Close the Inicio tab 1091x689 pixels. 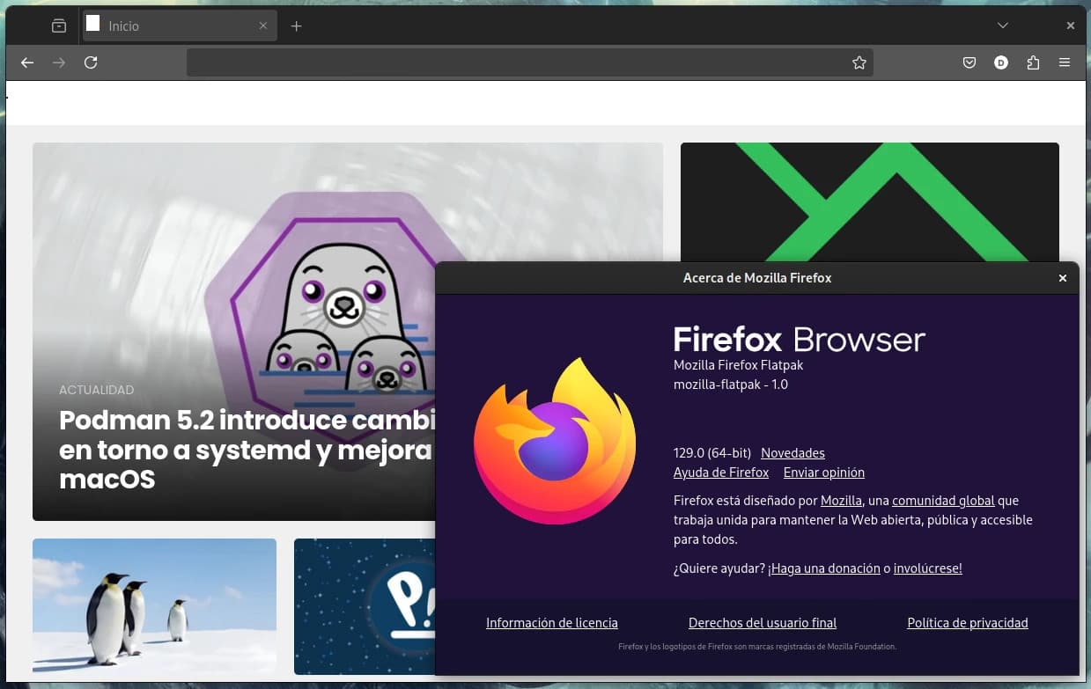(263, 26)
